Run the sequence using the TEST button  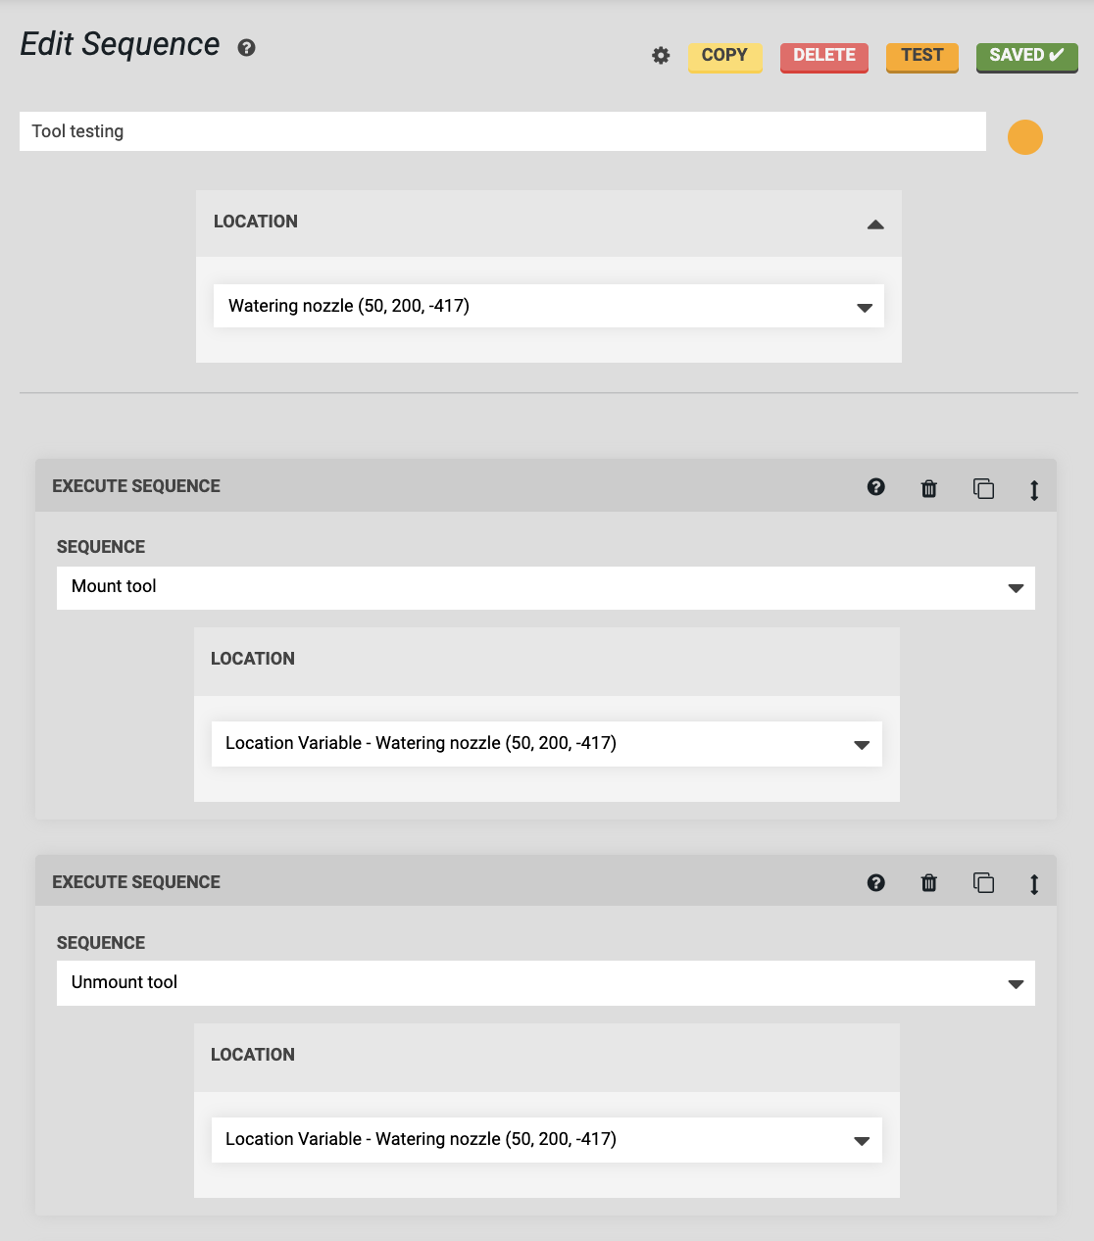coord(921,56)
